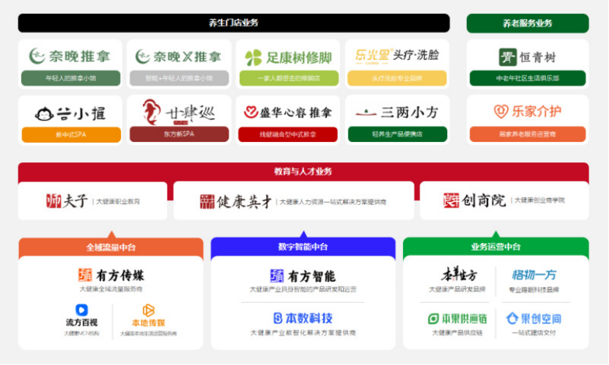609x365 pixels.
Task: Click the 兰小握 monkey face icon
Action: point(44,113)
